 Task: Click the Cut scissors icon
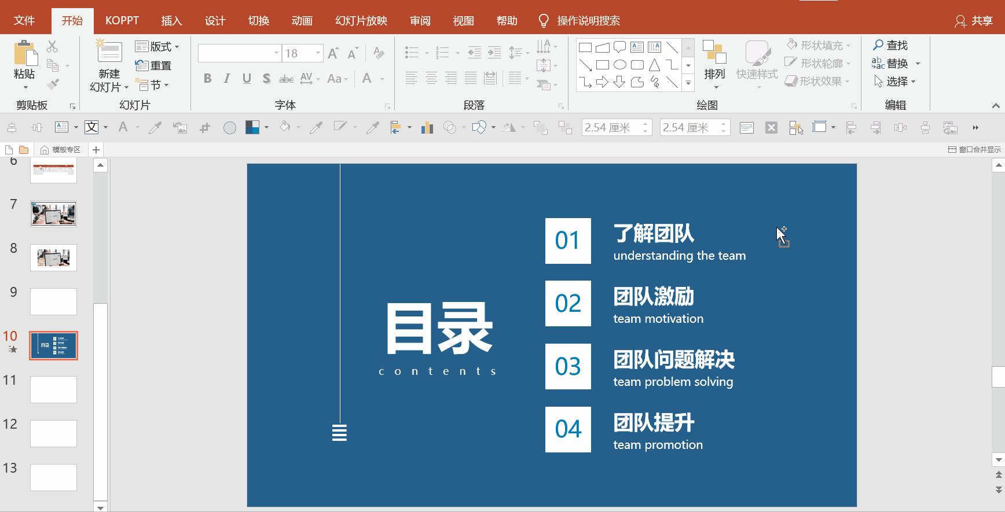pyautogui.click(x=52, y=46)
